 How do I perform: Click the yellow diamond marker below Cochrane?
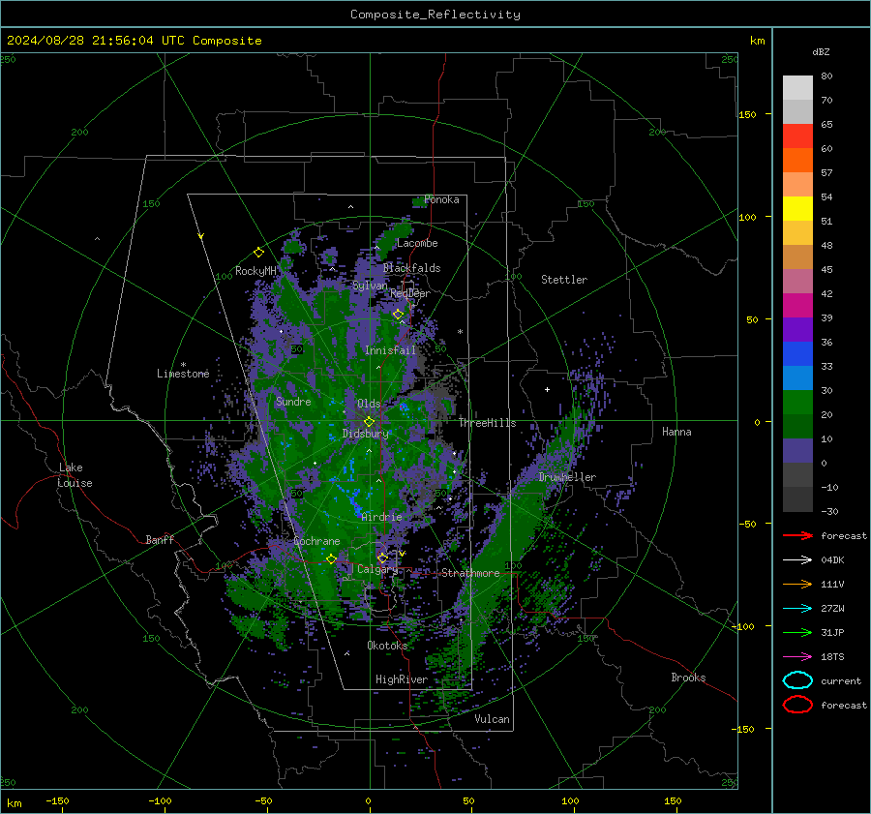coord(332,559)
